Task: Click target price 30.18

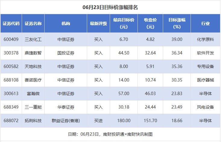Action: [x=124, y=107]
